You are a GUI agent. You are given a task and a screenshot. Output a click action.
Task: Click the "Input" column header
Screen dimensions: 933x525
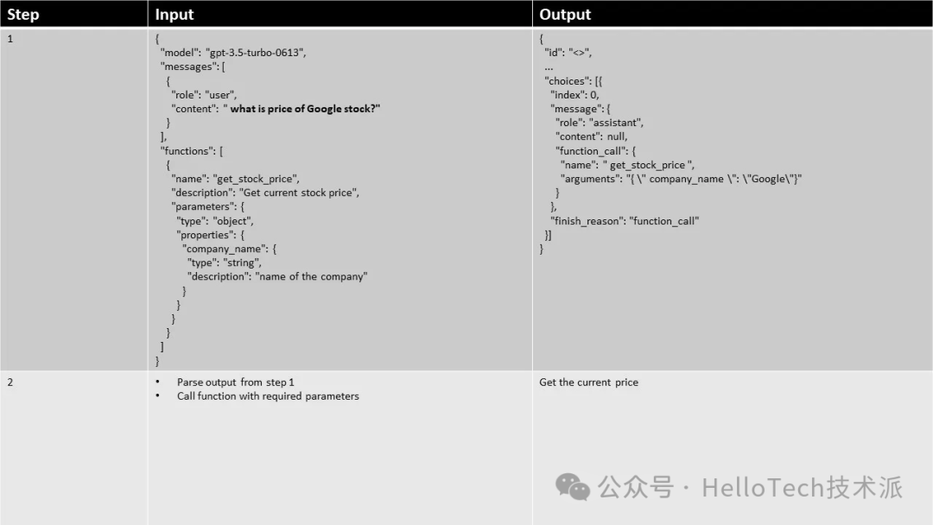pyautogui.click(x=175, y=15)
